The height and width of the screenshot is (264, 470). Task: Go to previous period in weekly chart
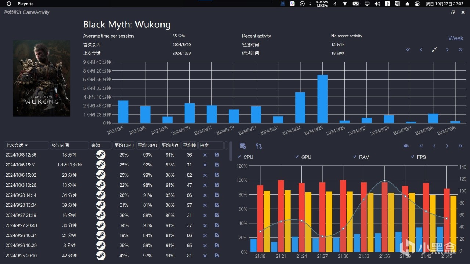[x=421, y=50]
